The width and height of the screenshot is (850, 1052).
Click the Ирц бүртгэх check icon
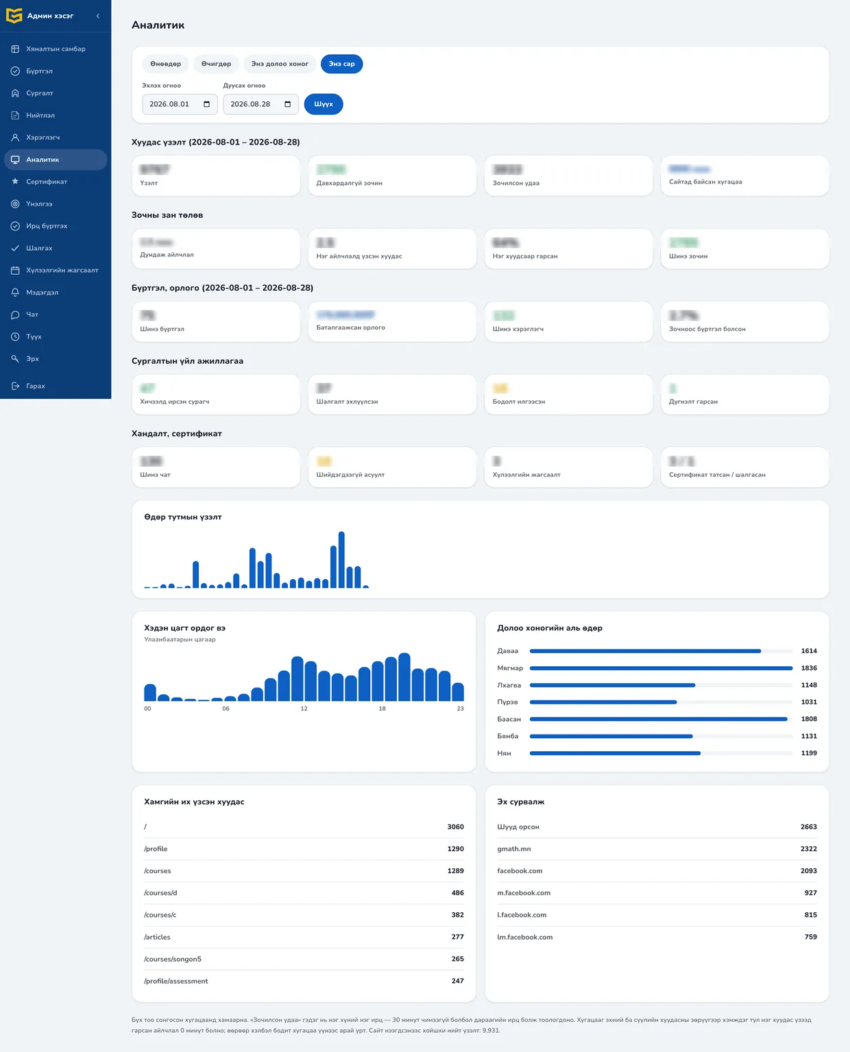pyautogui.click(x=15, y=226)
